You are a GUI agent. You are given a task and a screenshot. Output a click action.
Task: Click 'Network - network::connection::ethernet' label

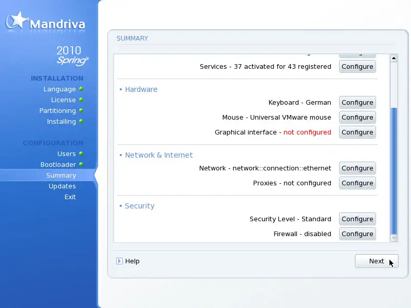pyautogui.click(x=265, y=168)
